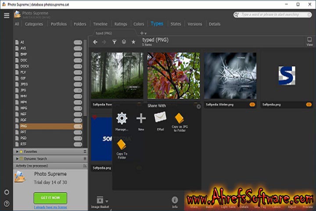Open the Dynamic Search panel menu icon
Image resolution: width=316 pixels, height=211 pixels.
pos(85,159)
